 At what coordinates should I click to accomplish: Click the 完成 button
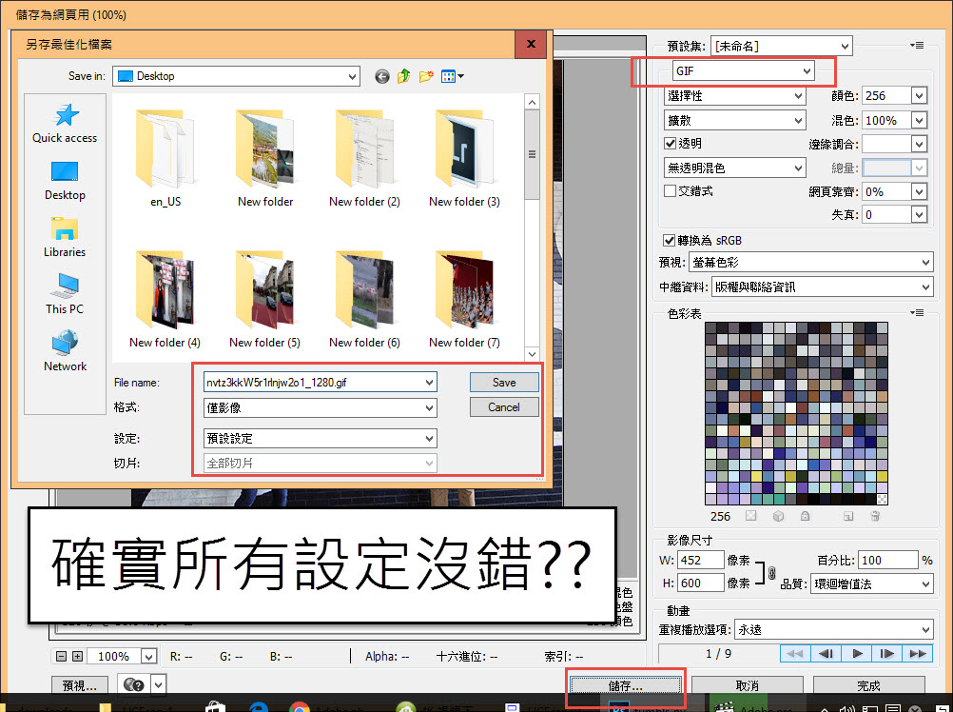click(868, 685)
